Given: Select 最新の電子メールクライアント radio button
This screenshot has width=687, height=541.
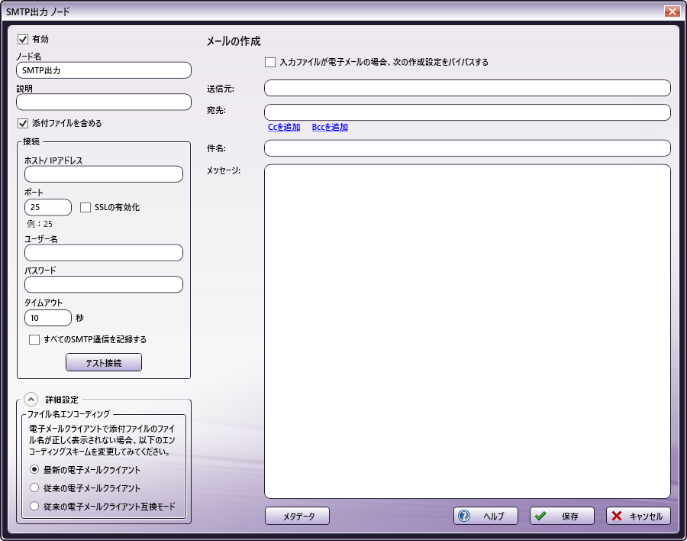Looking at the screenshot, I should click(34, 470).
